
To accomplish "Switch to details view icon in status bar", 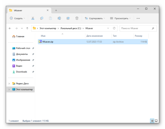I will (x=152, y=121).
